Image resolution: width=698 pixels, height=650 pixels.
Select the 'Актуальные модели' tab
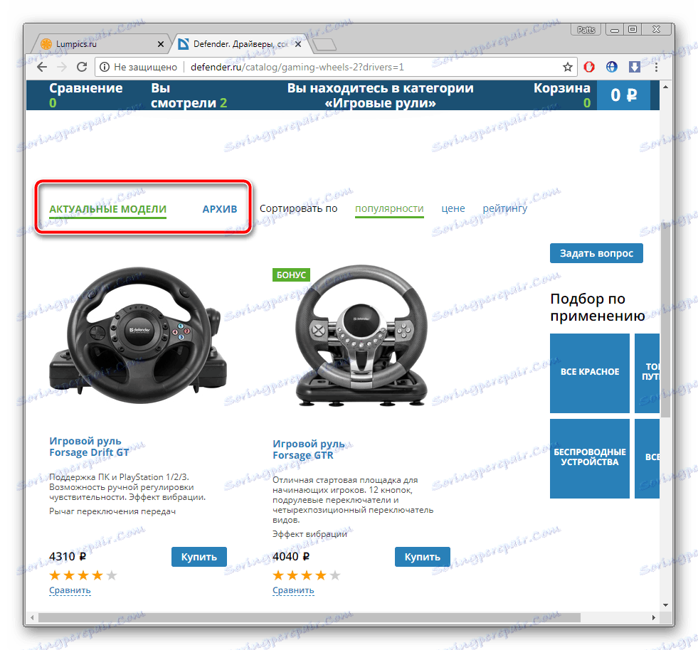[107, 210]
